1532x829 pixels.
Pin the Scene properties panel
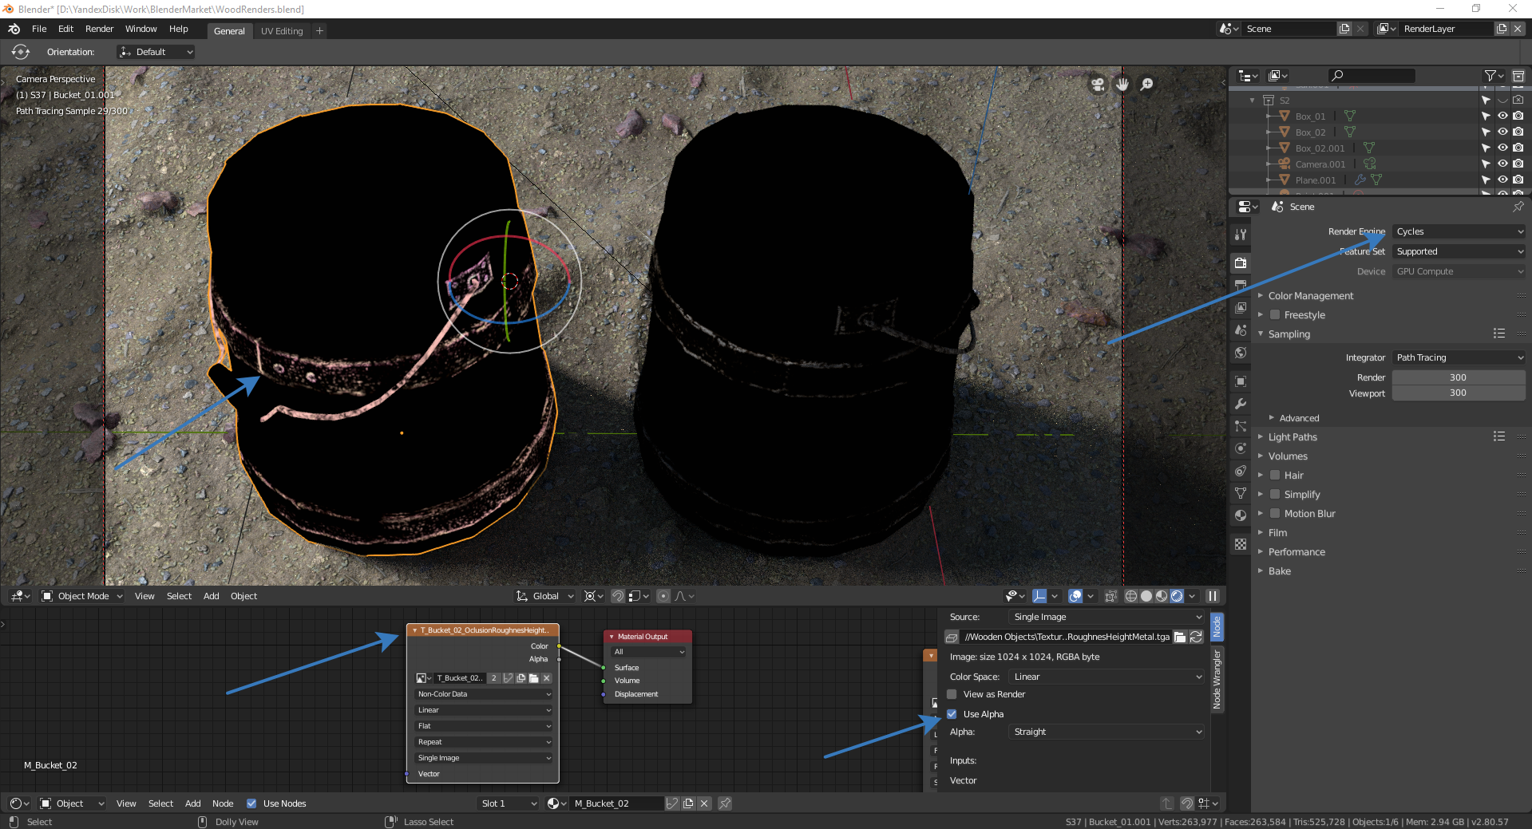click(1518, 207)
